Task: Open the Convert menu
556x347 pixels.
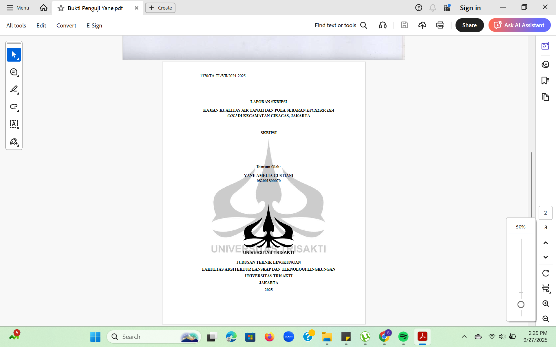Action: click(66, 25)
